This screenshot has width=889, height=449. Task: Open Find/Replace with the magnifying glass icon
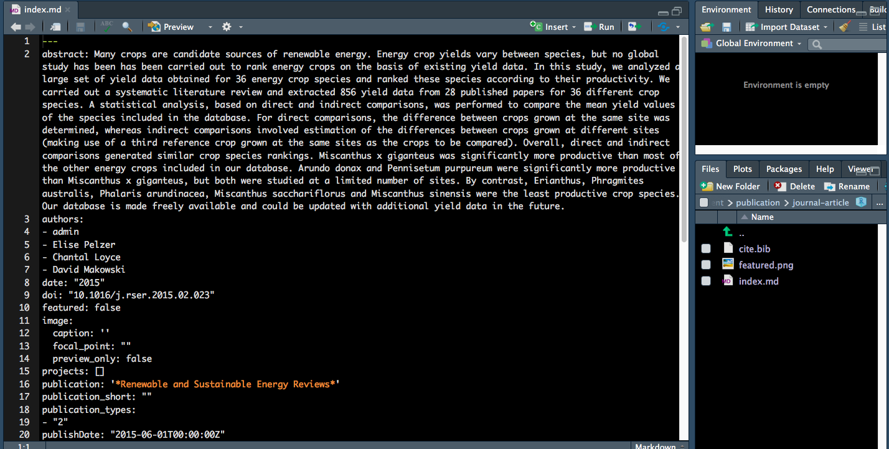tap(127, 27)
